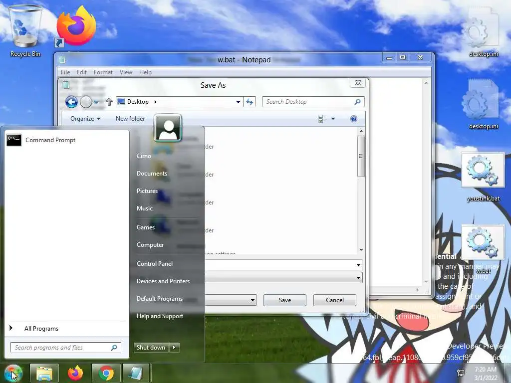The image size is (511, 383).
Task: Open Firefox from the taskbar
Action: click(75, 373)
